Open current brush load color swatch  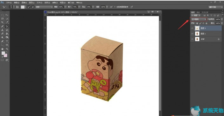23,7
